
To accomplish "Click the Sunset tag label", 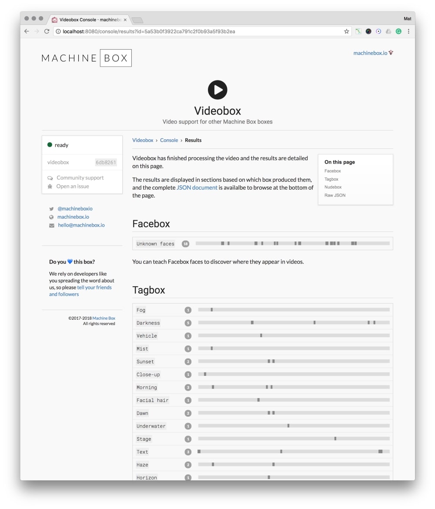I will [145, 362].
